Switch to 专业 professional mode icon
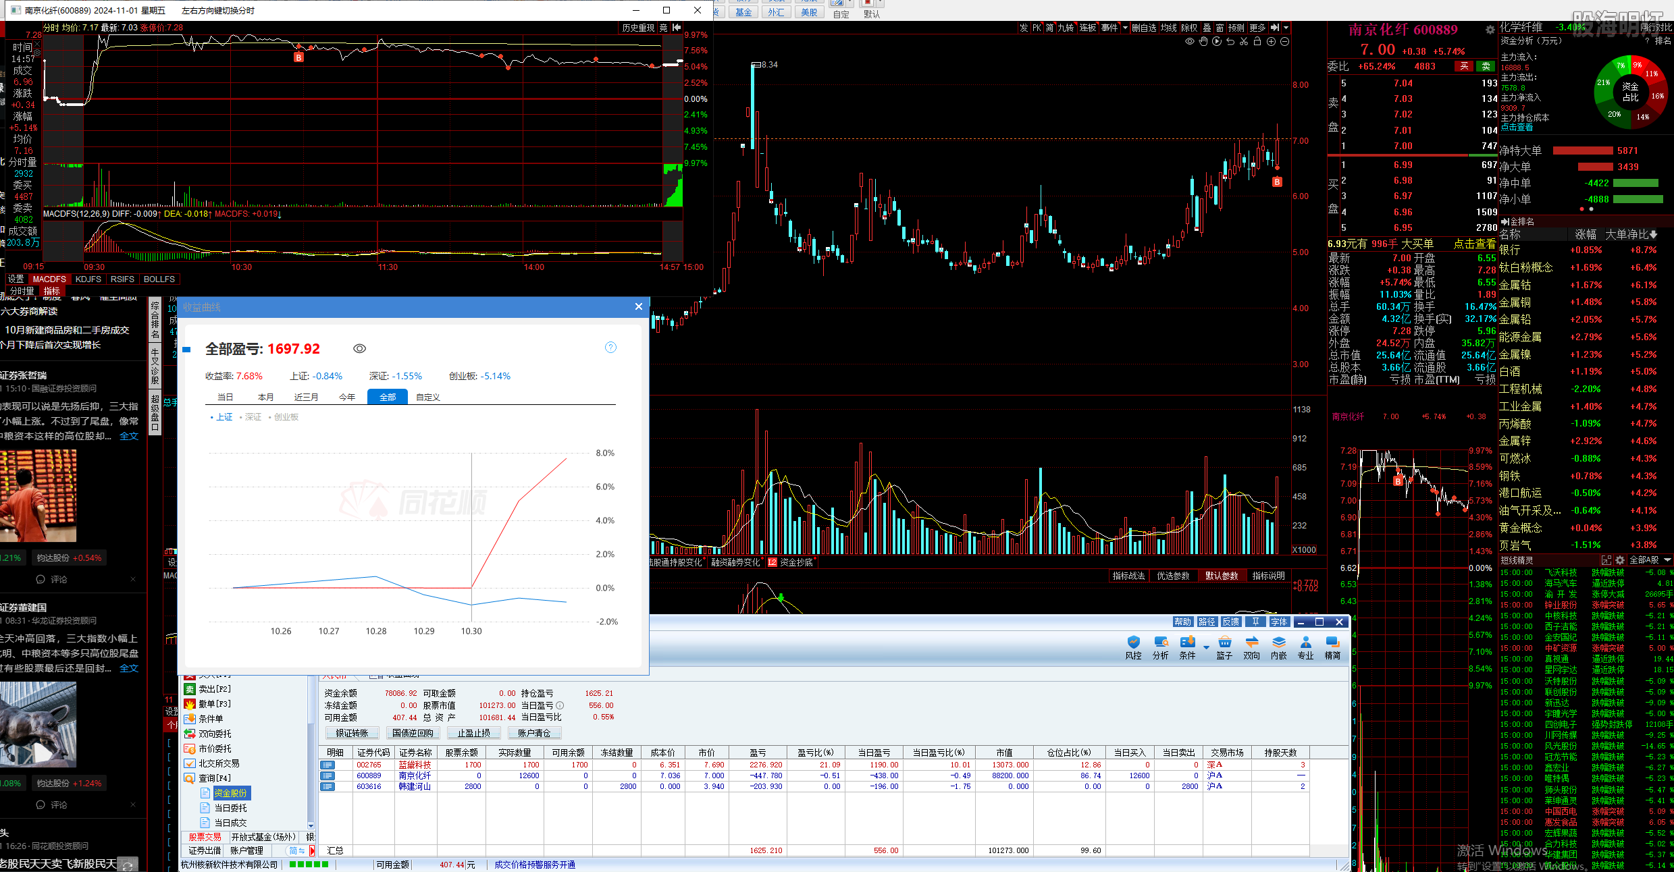 coord(1306,647)
